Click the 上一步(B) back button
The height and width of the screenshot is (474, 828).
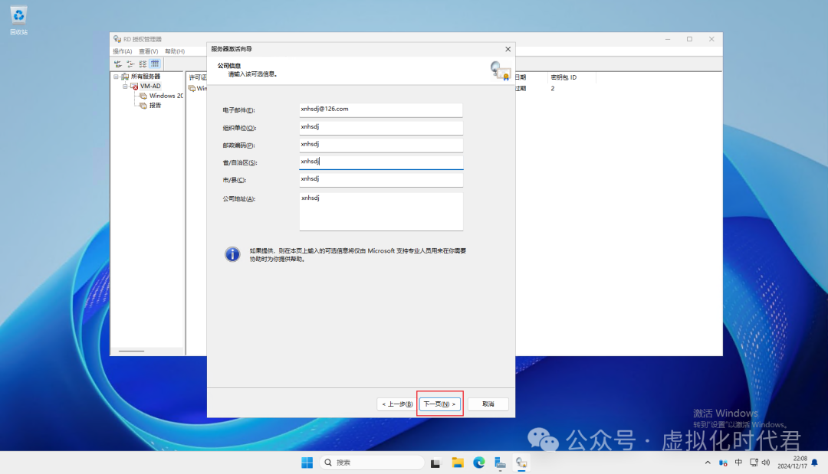[397, 404]
